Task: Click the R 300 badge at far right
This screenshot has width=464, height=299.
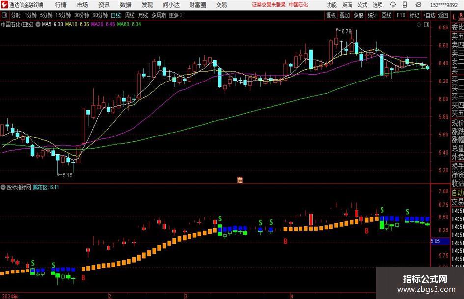Action: pyautogui.click(x=461, y=17)
